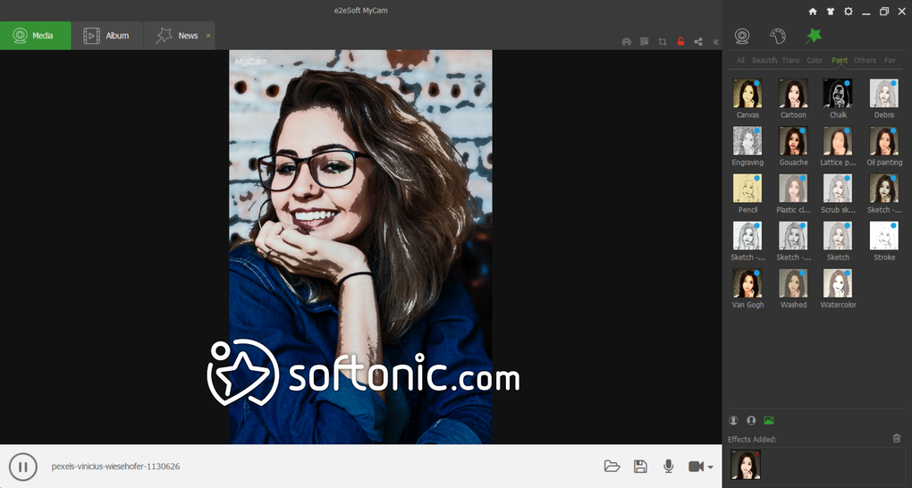Apply the Canvas effect

(x=747, y=93)
